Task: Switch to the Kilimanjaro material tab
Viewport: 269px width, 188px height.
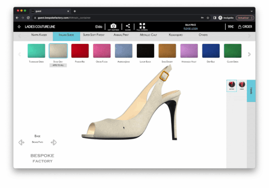Action: pyautogui.click(x=176, y=35)
